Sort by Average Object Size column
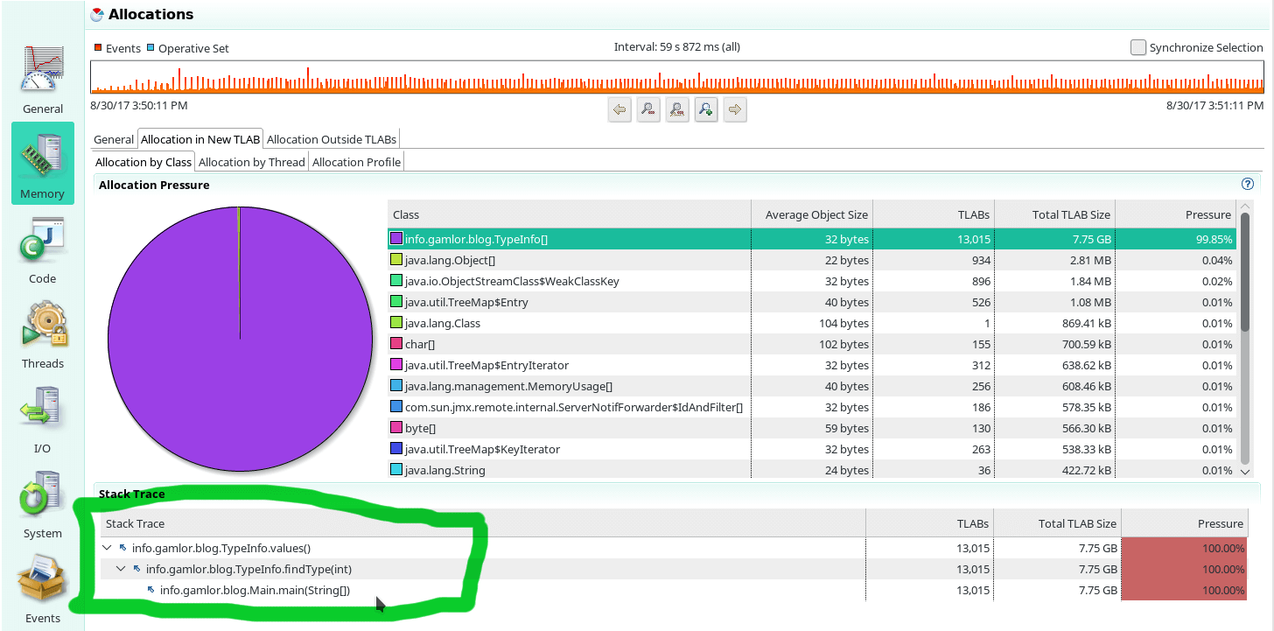This screenshot has height=631, width=1274. coord(812,214)
